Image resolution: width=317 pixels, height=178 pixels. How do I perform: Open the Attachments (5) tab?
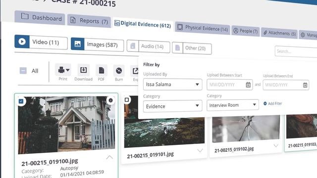click(279, 33)
